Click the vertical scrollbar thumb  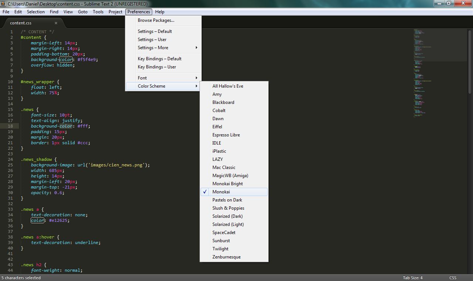pos(470,63)
